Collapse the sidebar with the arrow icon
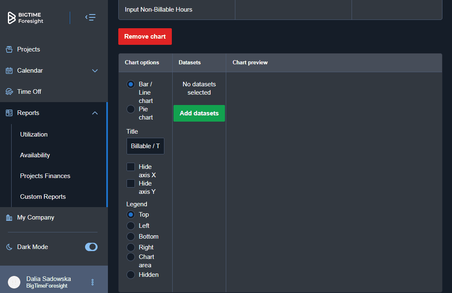Screen dimensions: 452x293 click(90, 17)
